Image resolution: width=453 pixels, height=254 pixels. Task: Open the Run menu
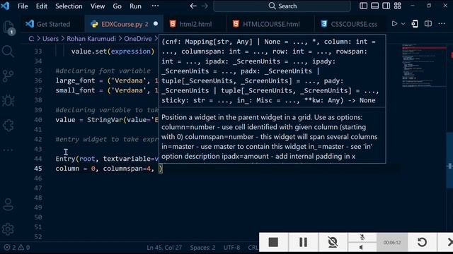tap(135, 6)
